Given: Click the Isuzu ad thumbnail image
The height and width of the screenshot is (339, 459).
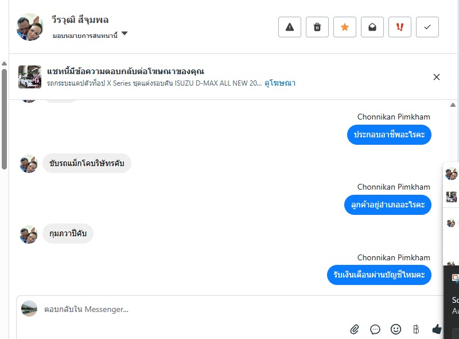Looking at the screenshot, I should pyautogui.click(x=30, y=77).
